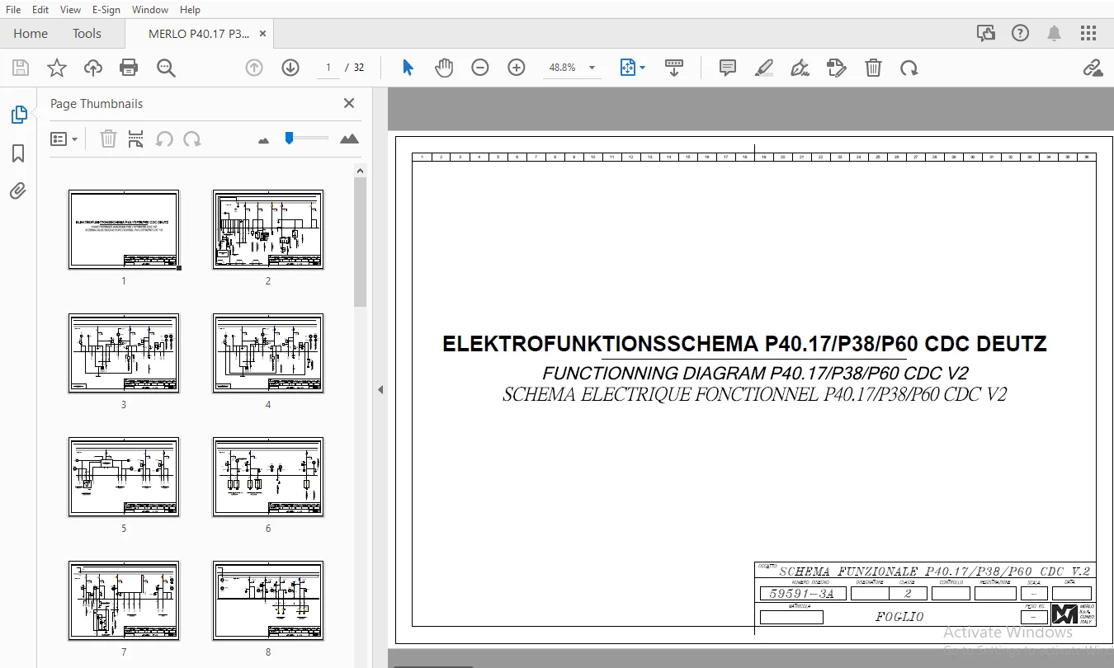The width and height of the screenshot is (1114, 668).
Task: Choose the selection arrow tool
Action: [408, 68]
